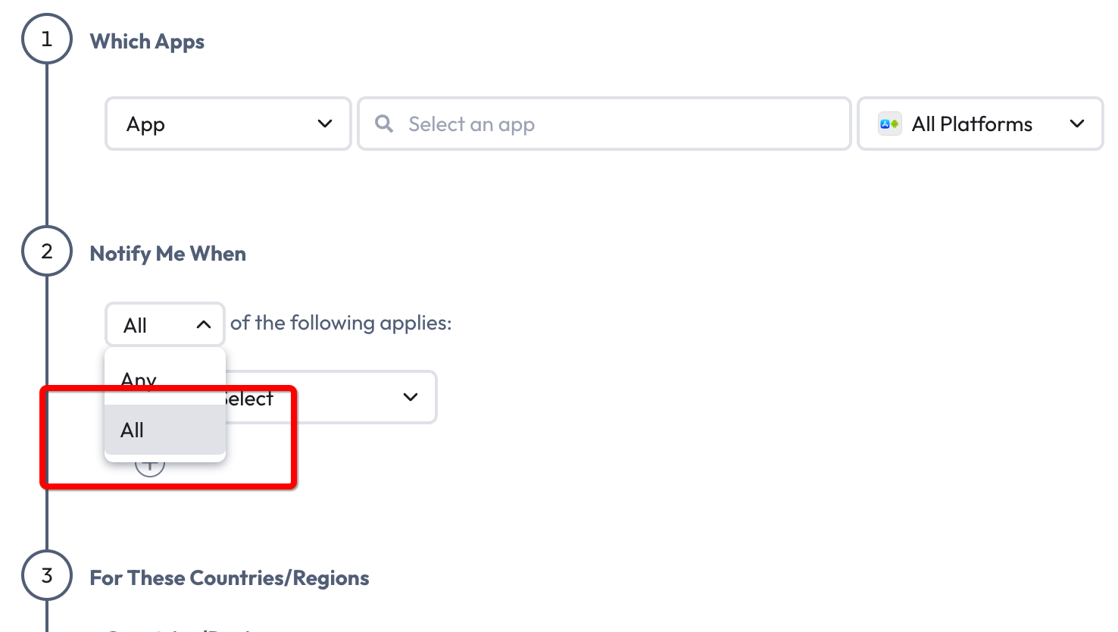
Task: Collapse the All dropdown using the up chevron
Action: click(203, 324)
